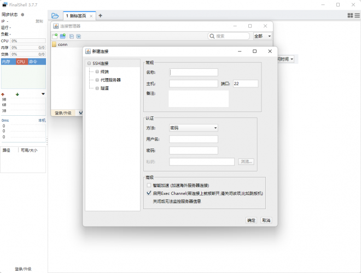Click 登录/升级 at sidebar bottom
This screenshot has height=273, width=361.
pyautogui.click(x=24, y=269)
